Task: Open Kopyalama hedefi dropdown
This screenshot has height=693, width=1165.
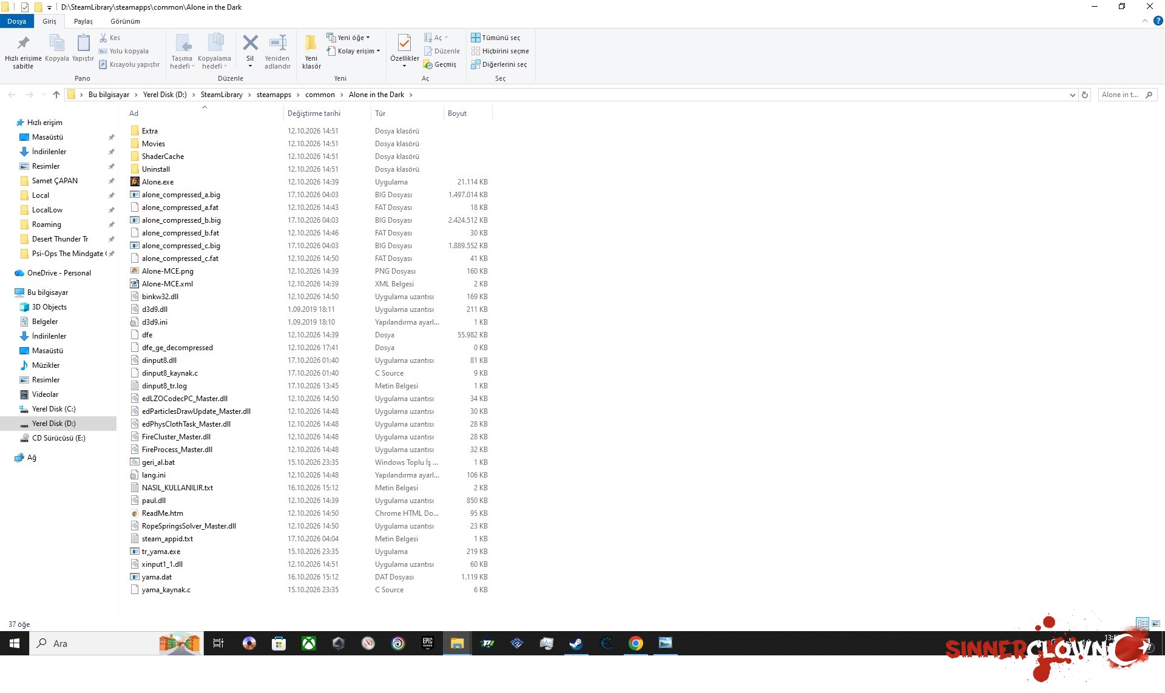Action: click(214, 52)
